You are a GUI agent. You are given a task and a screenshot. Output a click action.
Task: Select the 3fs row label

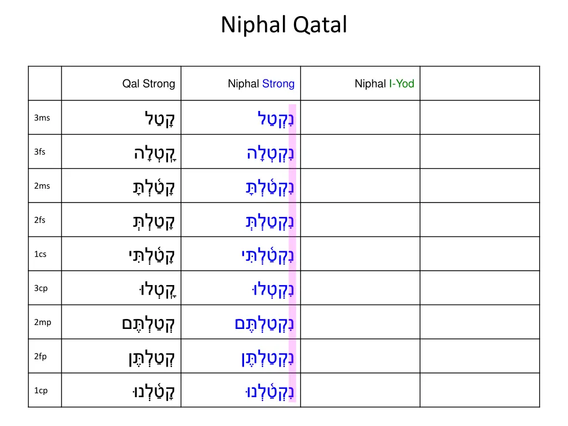[x=40, y=152]
